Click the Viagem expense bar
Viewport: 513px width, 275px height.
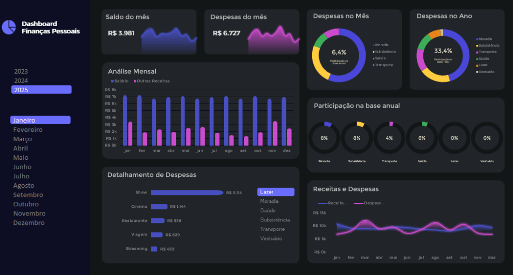157,235
